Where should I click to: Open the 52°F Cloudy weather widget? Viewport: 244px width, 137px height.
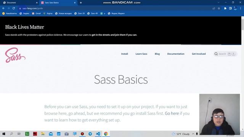click(x=180, y=134)
